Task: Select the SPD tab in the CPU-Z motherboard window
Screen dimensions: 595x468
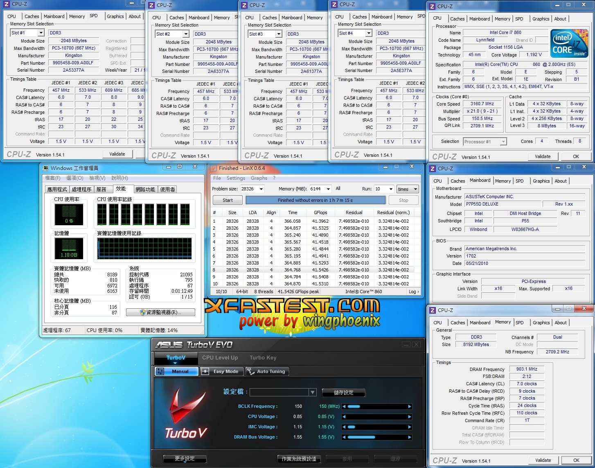Action: (x=520, y=181)
